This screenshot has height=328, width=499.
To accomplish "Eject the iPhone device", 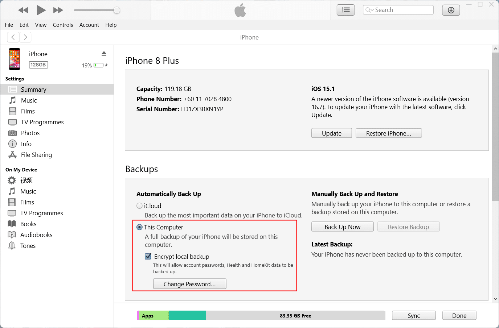I will click(104, 54).
